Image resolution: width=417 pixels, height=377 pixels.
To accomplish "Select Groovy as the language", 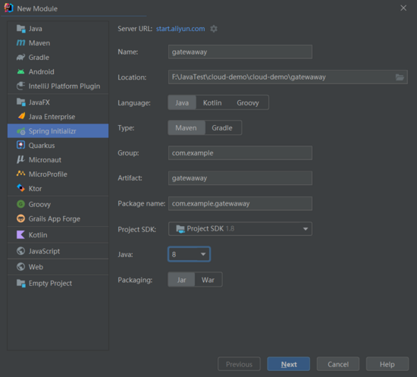I will [248, 102].
